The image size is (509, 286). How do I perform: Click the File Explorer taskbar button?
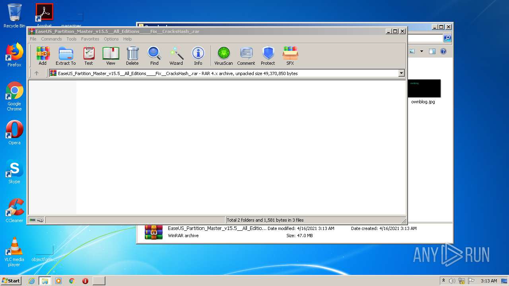[45, 281]
